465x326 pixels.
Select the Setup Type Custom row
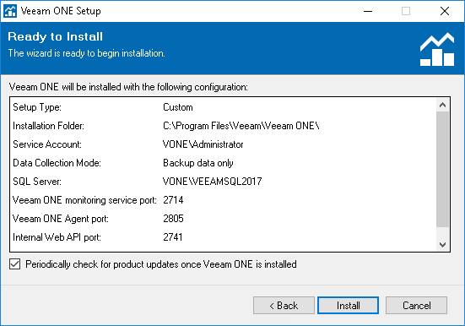tap(223, 107)
